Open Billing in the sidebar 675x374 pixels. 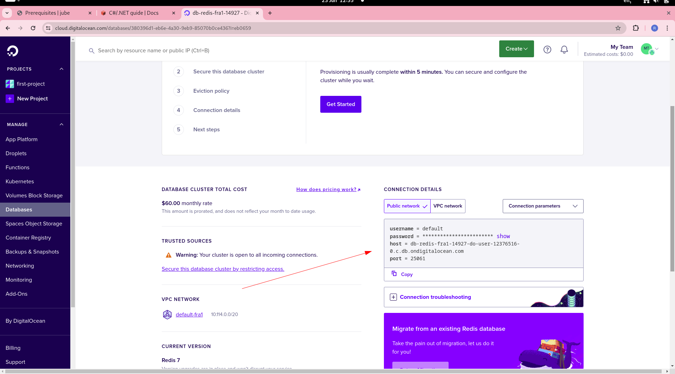click(x=35, y=348)
